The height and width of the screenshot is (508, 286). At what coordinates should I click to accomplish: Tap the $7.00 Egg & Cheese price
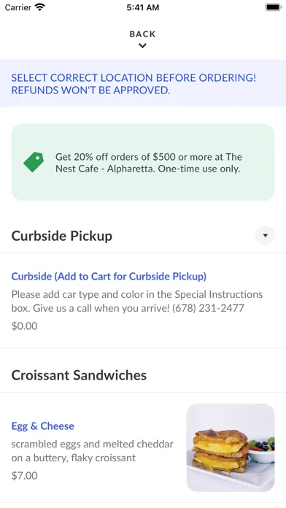[24, 476]
